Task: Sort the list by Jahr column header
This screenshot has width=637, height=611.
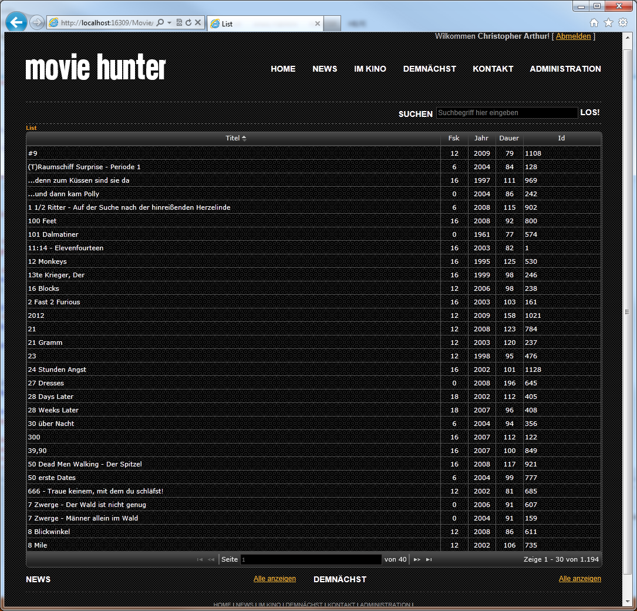Action: pyautogui.click(x=481, y=138)
